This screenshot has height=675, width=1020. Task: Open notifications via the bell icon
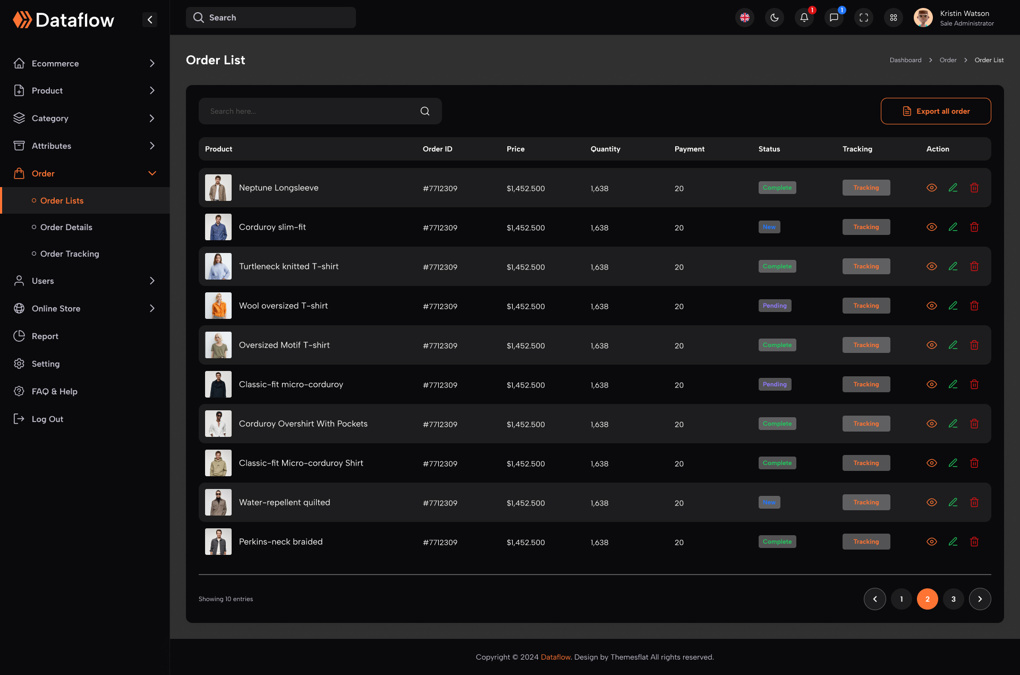804,18
